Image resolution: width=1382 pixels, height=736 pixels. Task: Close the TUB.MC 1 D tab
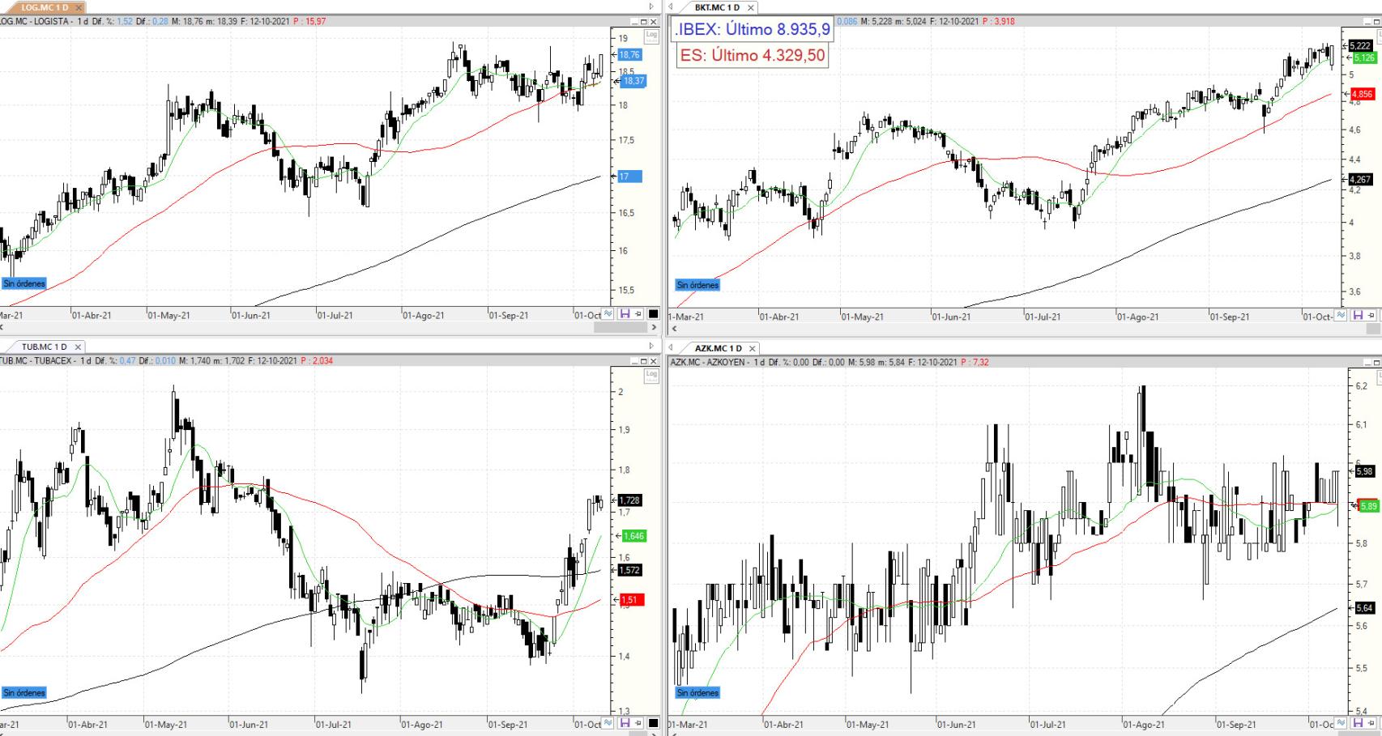78,347
